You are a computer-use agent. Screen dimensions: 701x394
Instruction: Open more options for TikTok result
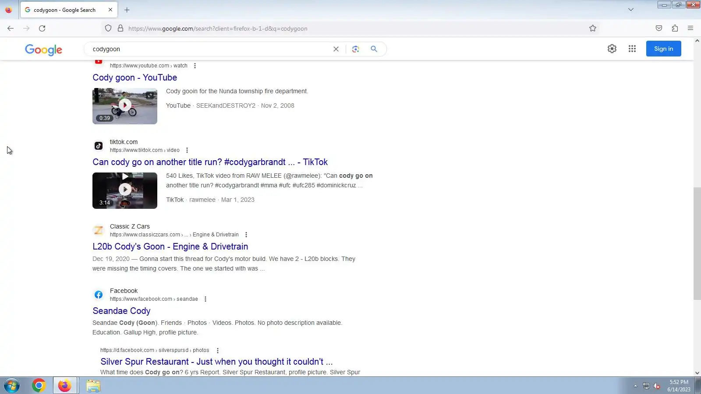187,150
